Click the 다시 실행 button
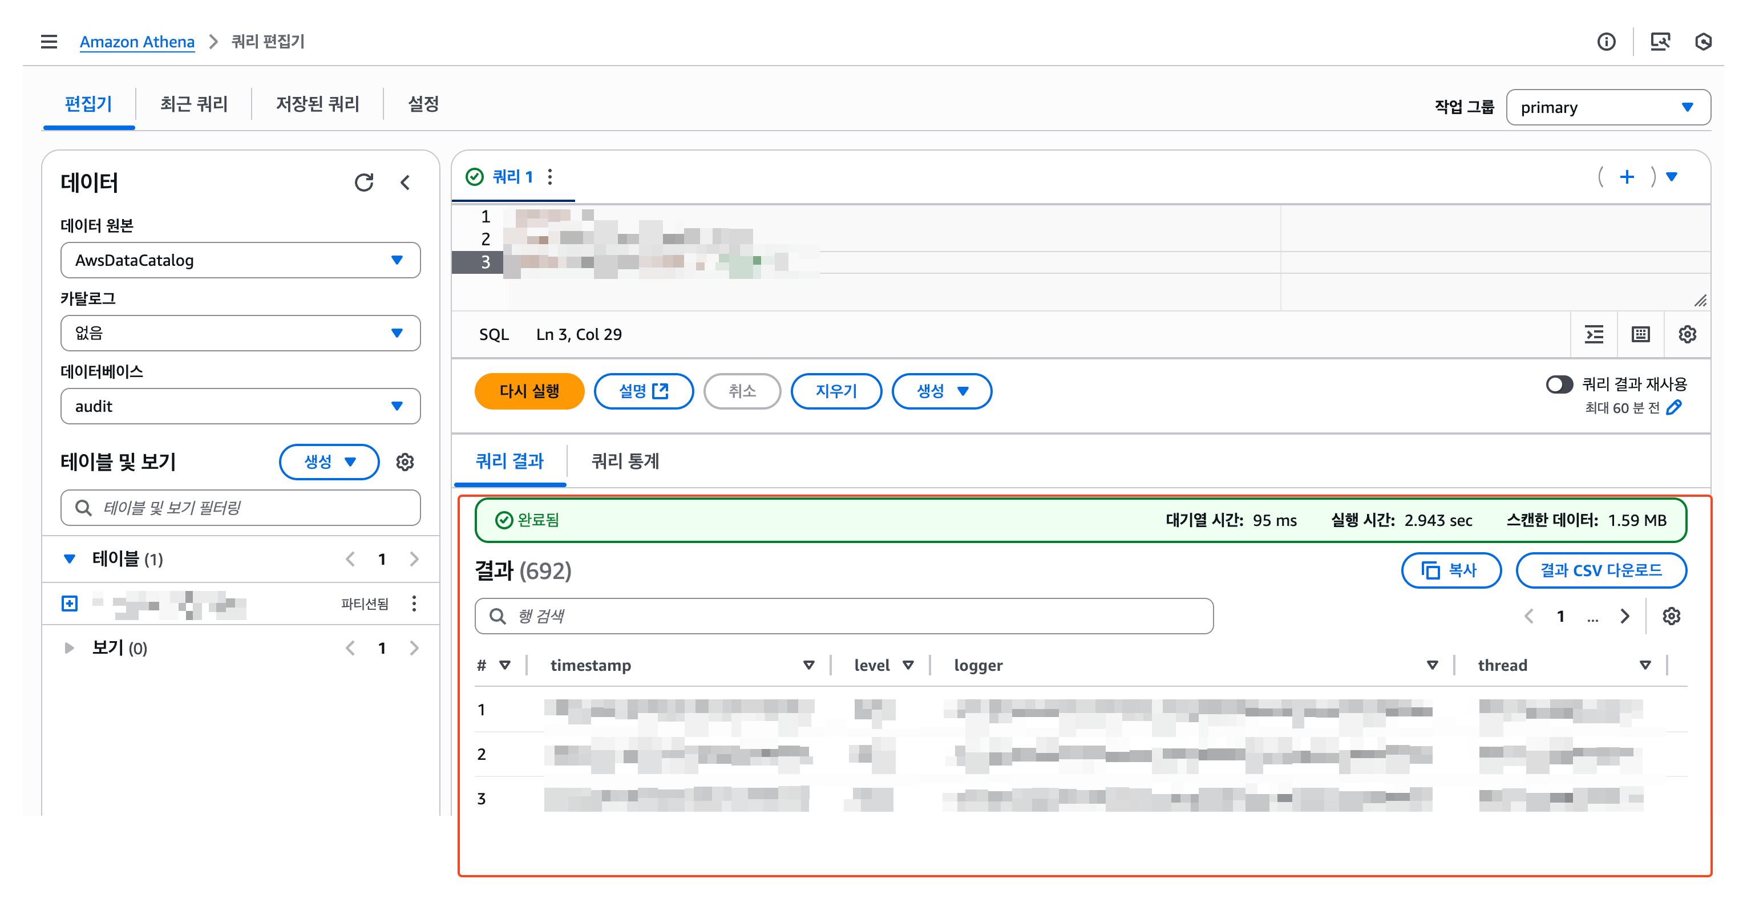The height and width of the screenshot is (899, 1747). tap(529, 391)
